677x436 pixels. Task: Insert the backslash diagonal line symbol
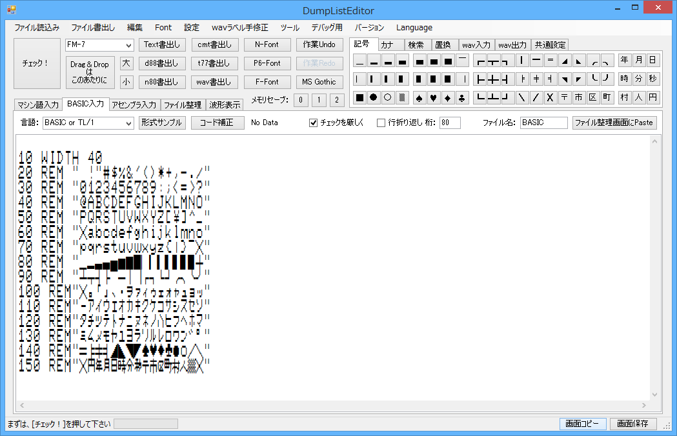coord(522,97)
